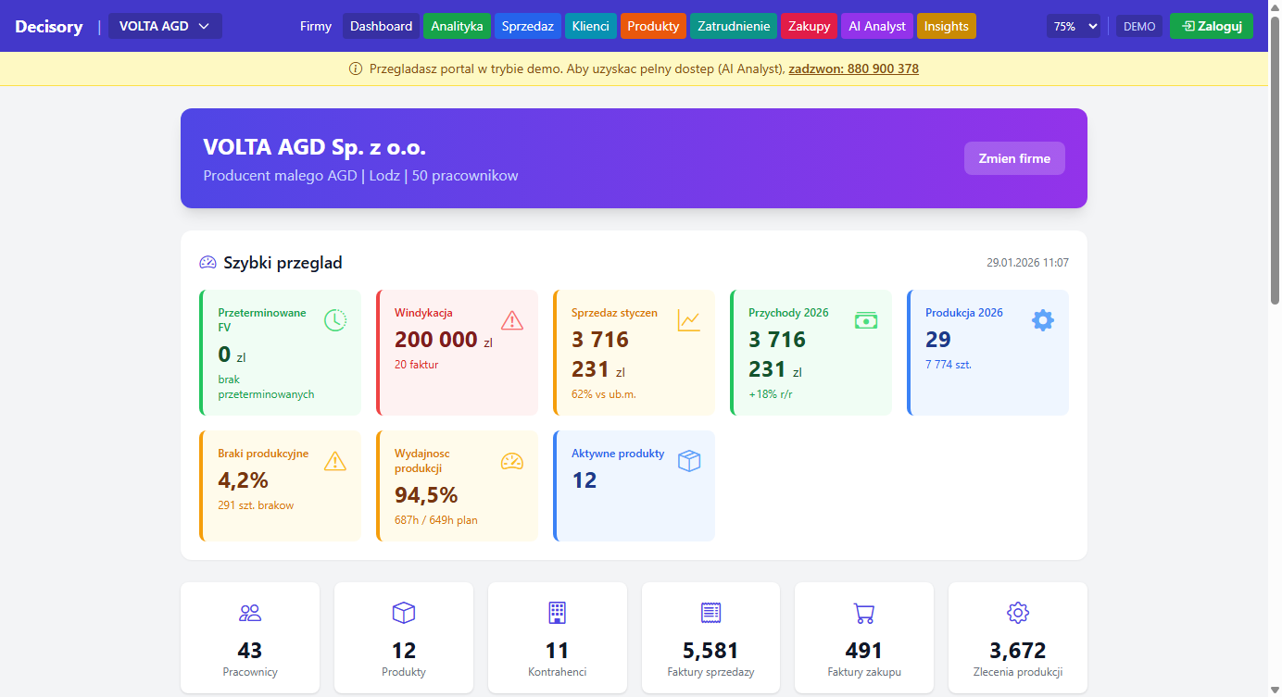Open the Analityka tab

[x=457, y=26]
